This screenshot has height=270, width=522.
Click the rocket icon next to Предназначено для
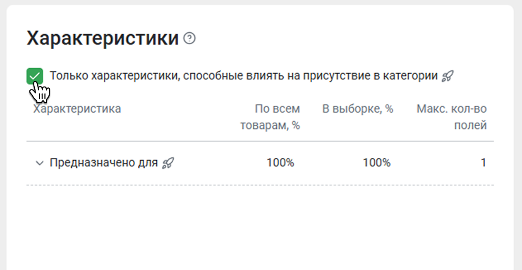[168, 163]
